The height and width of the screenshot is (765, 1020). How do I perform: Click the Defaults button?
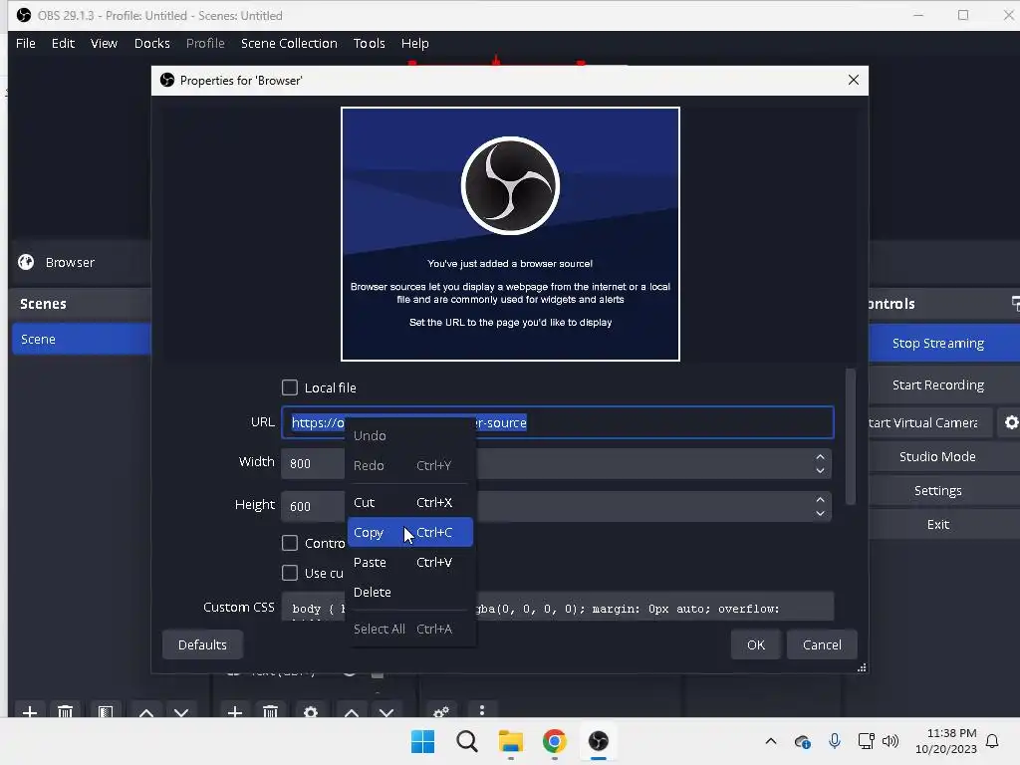(202, 644)
